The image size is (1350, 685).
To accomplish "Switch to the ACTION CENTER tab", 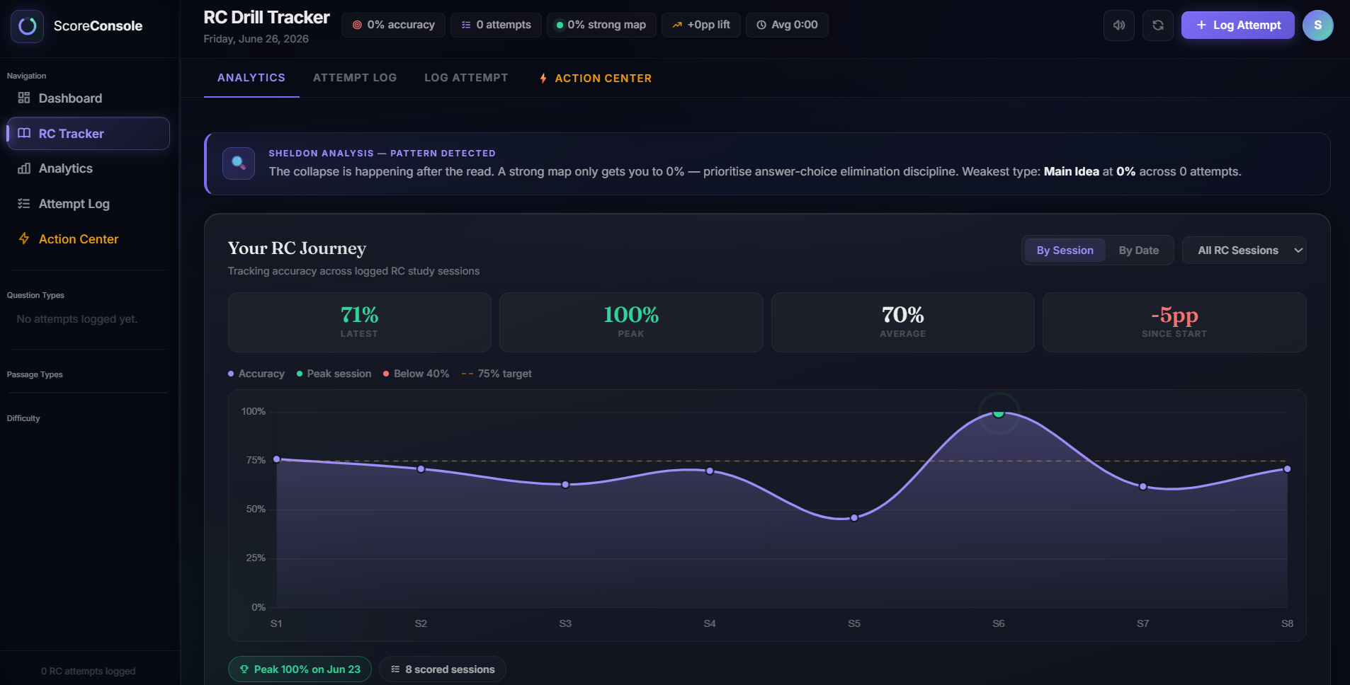I will tap(596, 79).
